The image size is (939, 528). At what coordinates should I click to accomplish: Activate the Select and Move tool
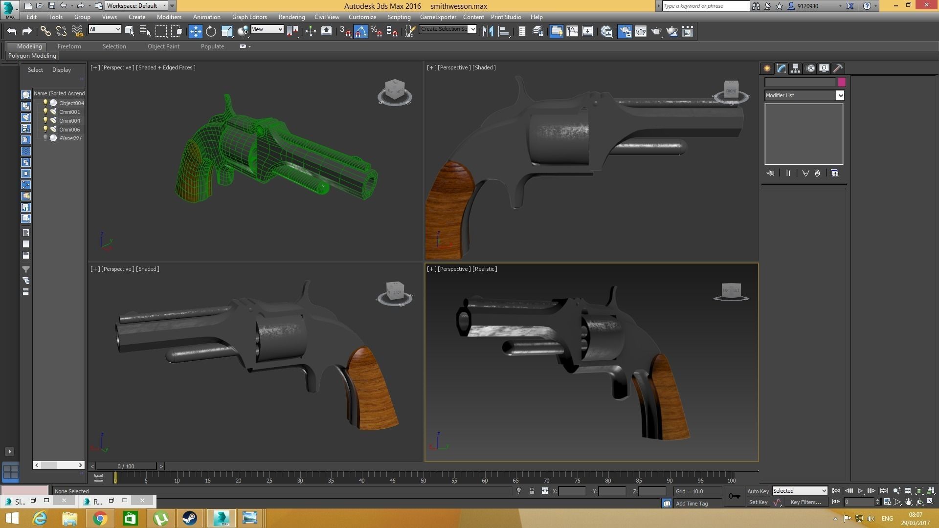tap(195, 31)
